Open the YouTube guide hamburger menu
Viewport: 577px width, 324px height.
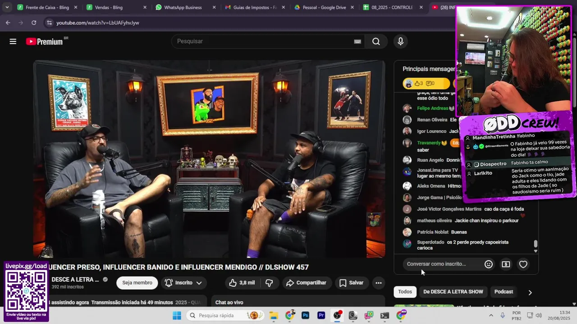13,41
